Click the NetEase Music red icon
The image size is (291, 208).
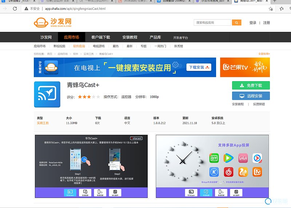(x=228, y=172)
